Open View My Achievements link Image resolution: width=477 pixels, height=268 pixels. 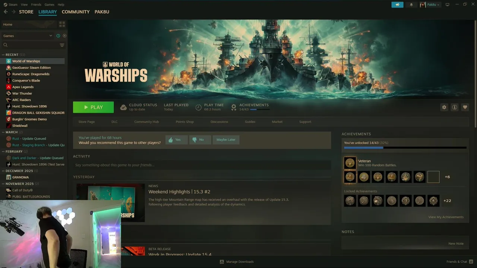pos(446,217)
